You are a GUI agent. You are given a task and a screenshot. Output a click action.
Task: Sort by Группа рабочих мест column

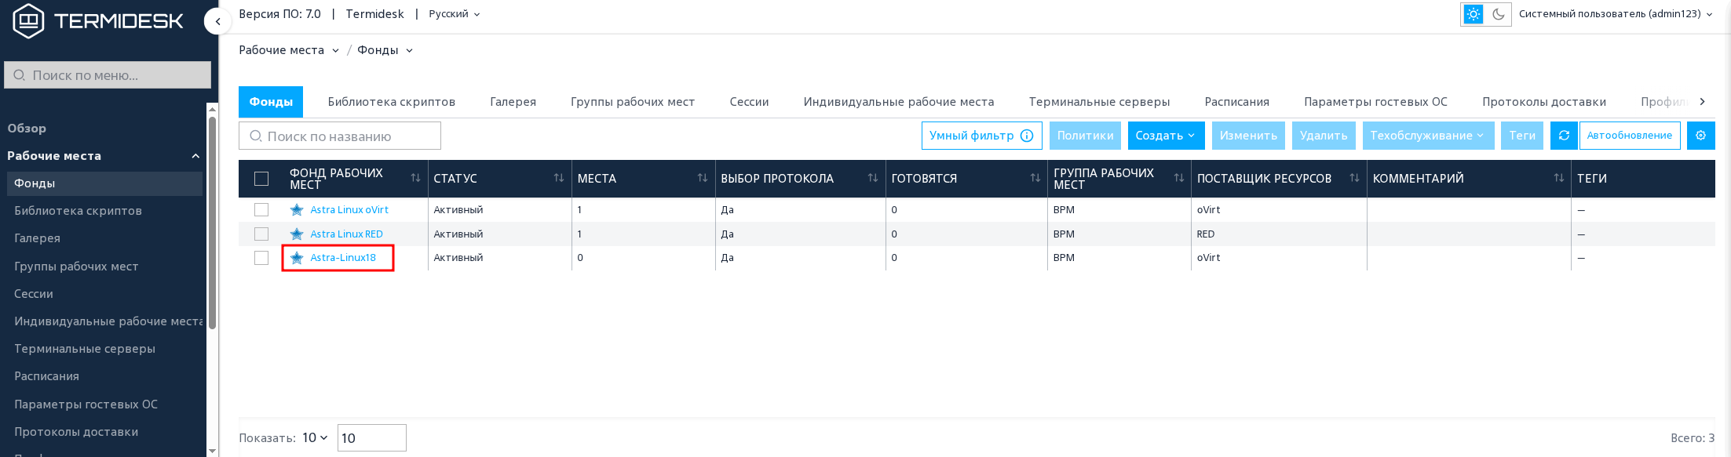pos(1179,179)
